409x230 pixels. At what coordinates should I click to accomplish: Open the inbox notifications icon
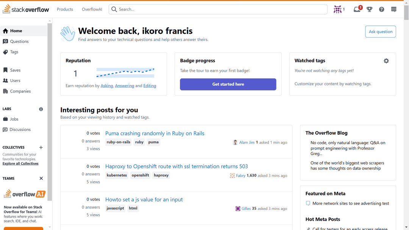(x=357, y=9)
